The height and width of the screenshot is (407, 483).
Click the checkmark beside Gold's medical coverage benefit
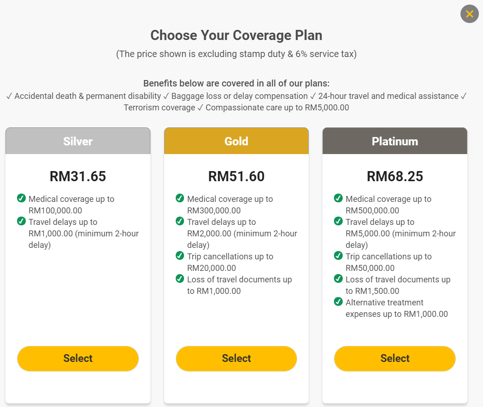pyautogui.click(x=180, y=199)
